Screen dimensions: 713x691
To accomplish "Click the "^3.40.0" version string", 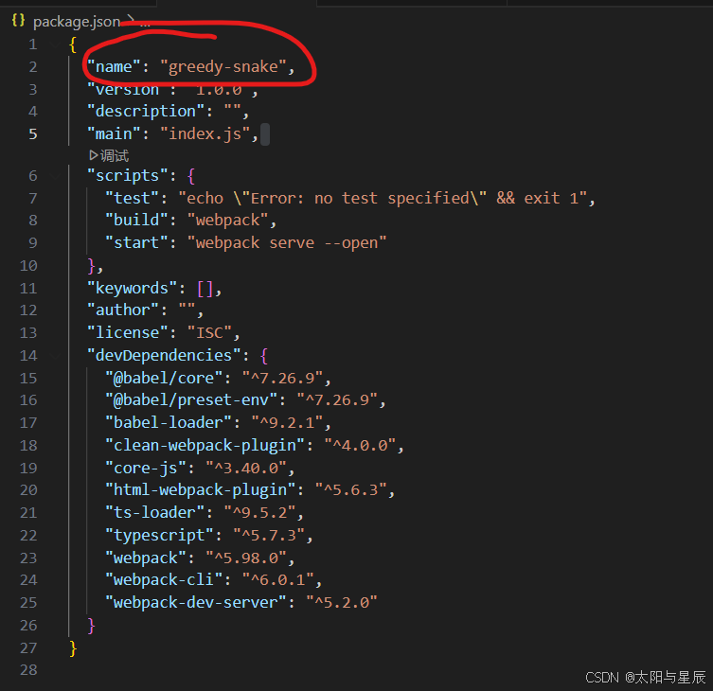I will click(246, 469).
